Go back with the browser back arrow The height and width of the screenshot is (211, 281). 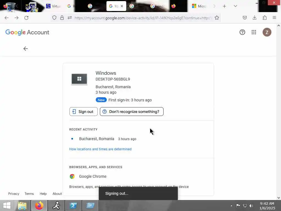click(x=7, y=18)
